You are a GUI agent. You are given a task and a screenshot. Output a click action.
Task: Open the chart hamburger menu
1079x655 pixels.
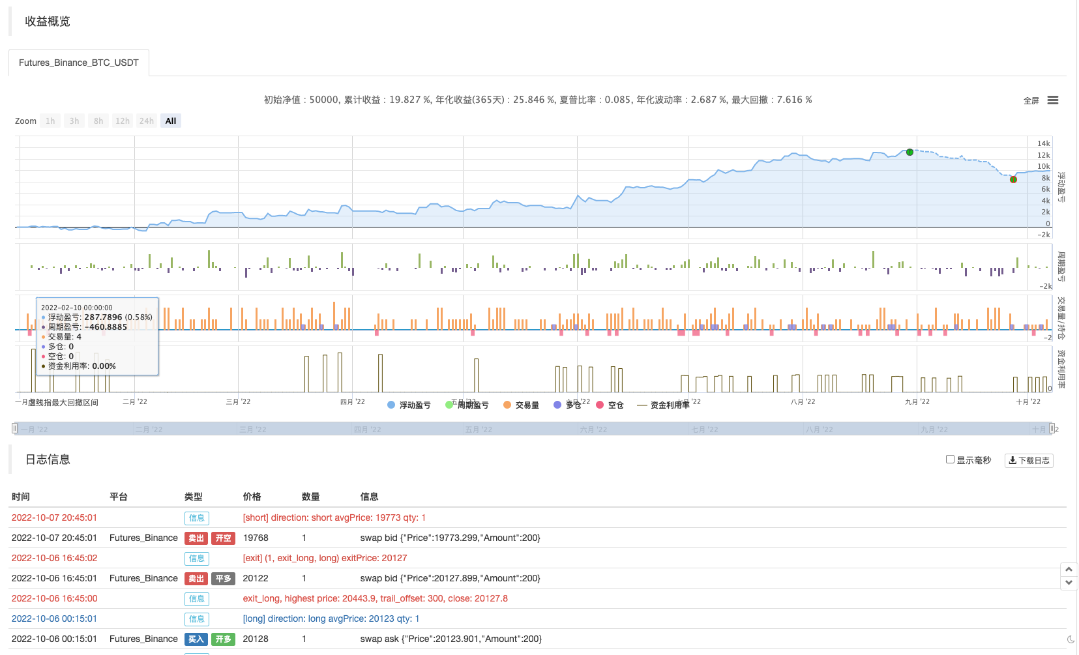tap(1052, 100)
